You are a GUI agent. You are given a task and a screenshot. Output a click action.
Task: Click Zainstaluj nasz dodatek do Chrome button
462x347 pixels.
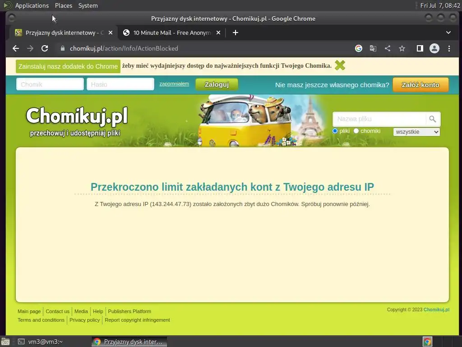68,66
